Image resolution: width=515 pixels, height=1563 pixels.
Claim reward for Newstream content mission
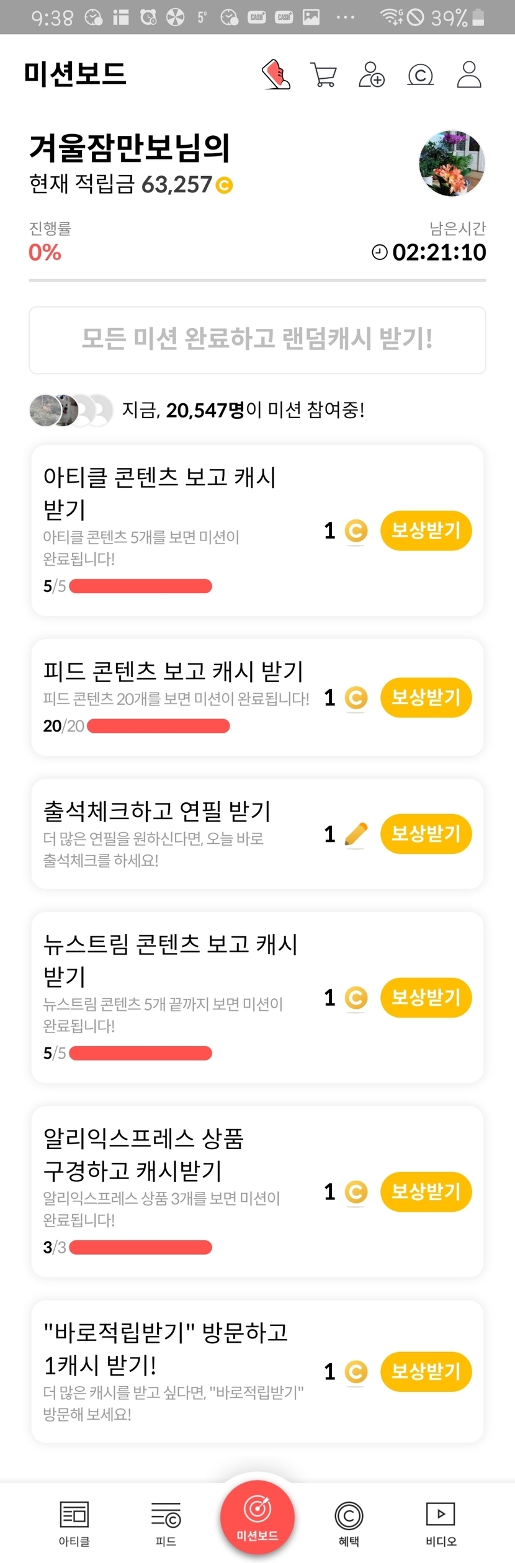(426, 997)
